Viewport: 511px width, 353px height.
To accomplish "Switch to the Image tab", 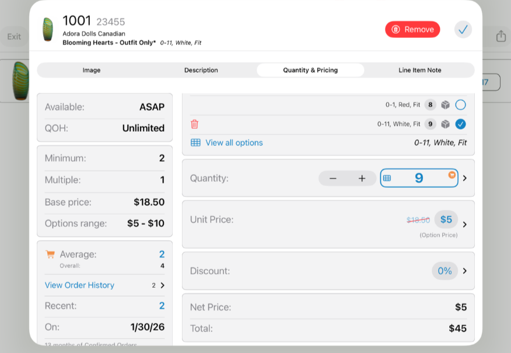I will tap(92, 70).
